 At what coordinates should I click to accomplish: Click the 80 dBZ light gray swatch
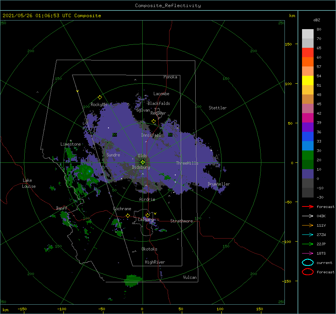(308, 34)
